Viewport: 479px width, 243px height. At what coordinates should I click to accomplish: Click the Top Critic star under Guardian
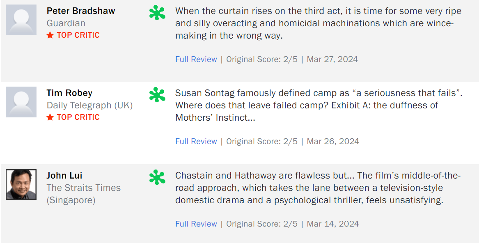[50, 35]
